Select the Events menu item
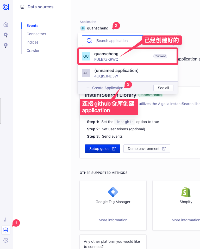Image resolution: width=200 pixels, height=249 pixels. tap(32, 26)
